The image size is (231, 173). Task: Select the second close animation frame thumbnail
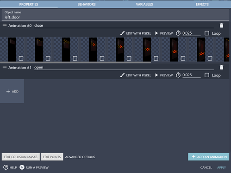[39, 49]
